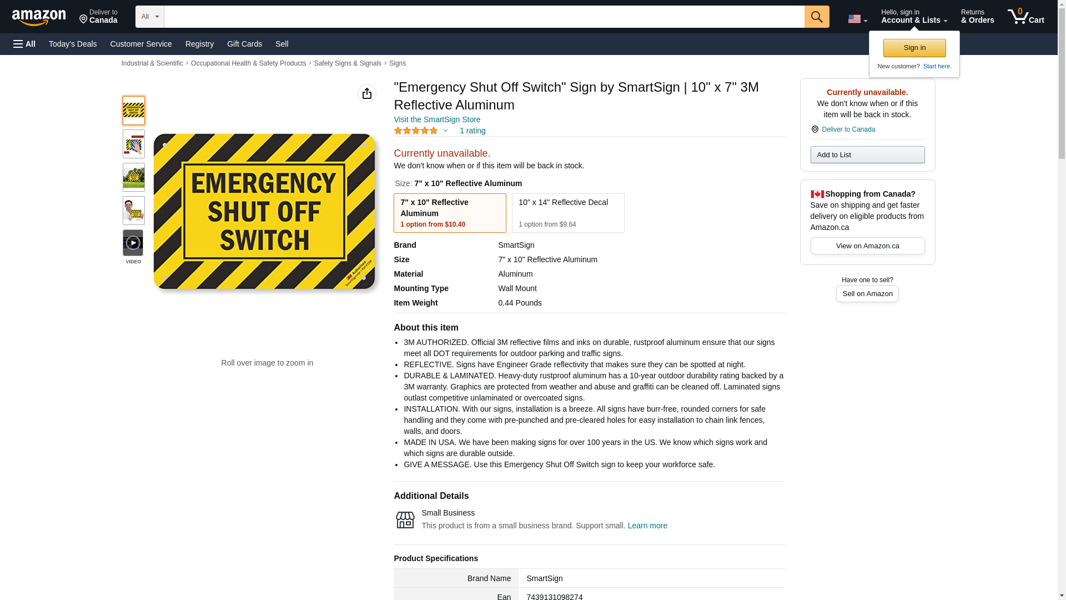Image resolution: width=1066 pixels, height=600 pixels.
Task: Open Today's Deals in nav bar
Action: coord(73,44)
